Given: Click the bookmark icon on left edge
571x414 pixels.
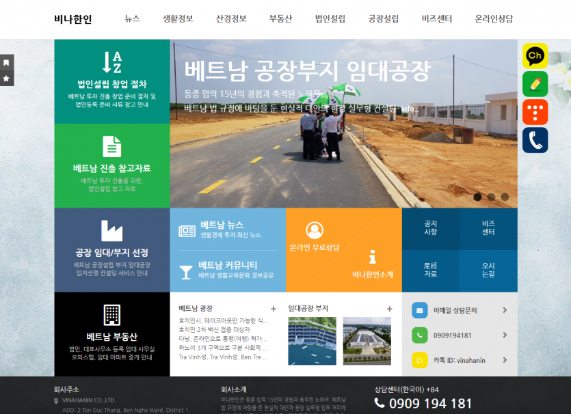Looking at the screenshot, I should click(6, 62).
